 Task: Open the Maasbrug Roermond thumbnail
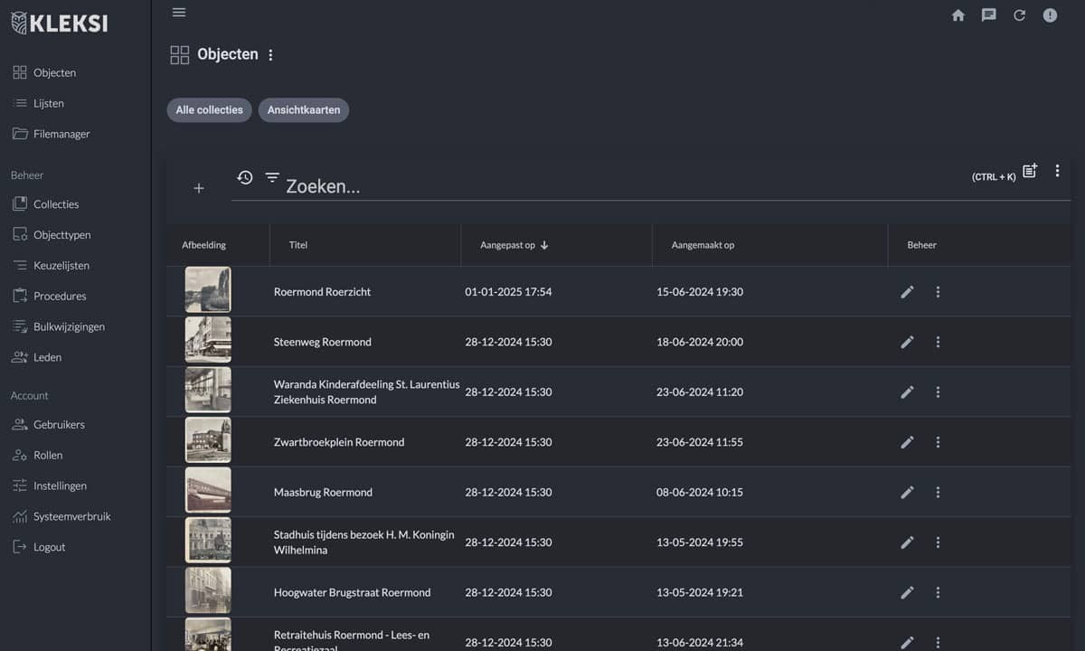pos(208,492)
